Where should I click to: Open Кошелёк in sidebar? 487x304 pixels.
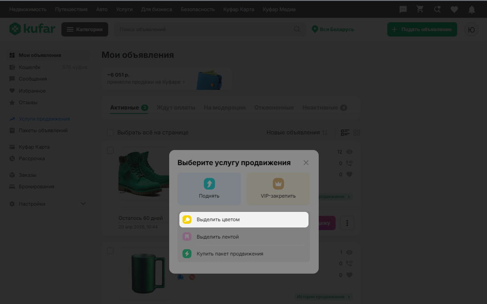[49, 67]
